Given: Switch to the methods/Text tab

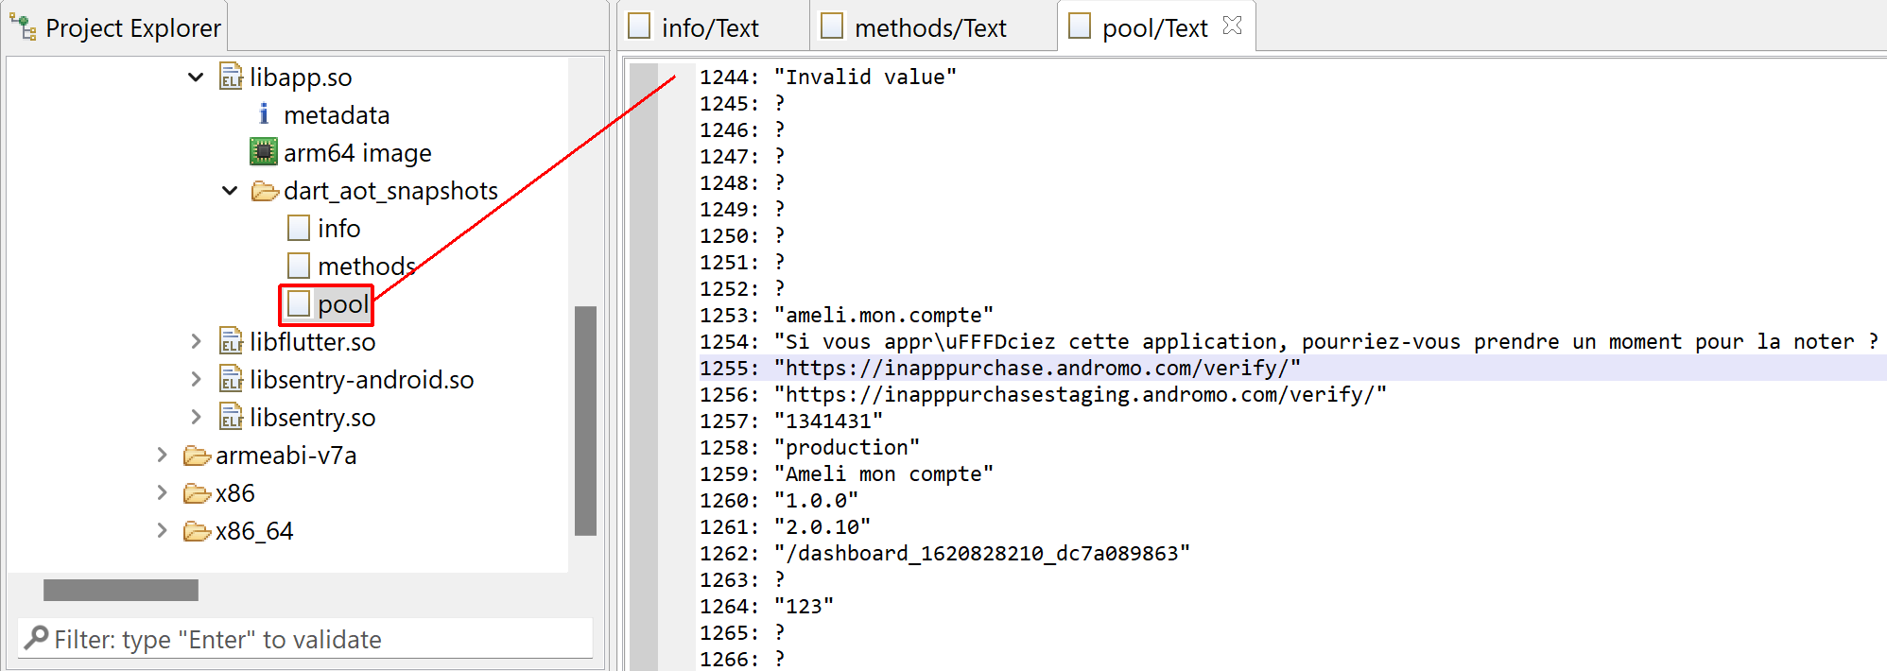Looking at the screenshot, I should [x=933, y=27].
